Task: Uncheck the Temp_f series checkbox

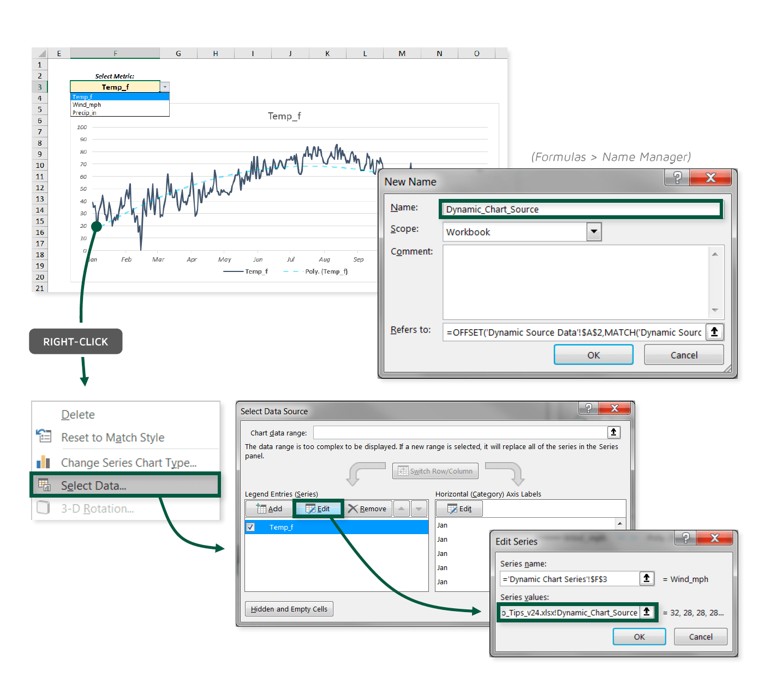Action: point(250,527)
